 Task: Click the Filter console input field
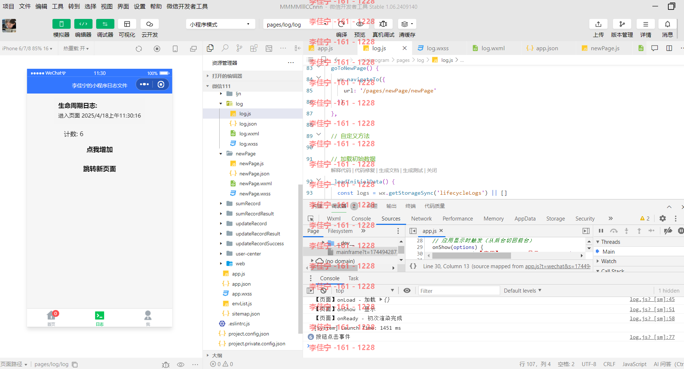[459, 290]
